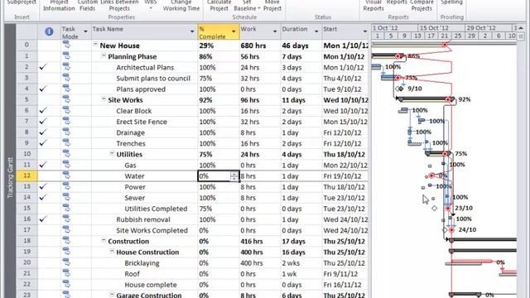Run Spelling check from ribbon
530x298 pixels.
(451, 2)
